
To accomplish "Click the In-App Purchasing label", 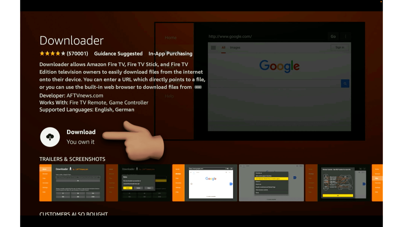I will (170, 54).
